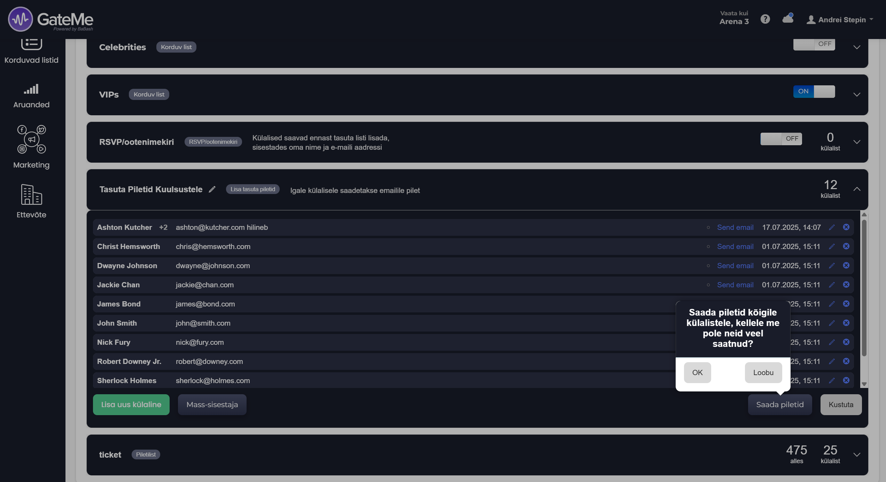Delete guest Ashton Kutcher with x icon
This screenshot has height=482, width=886.
point(846,227)
